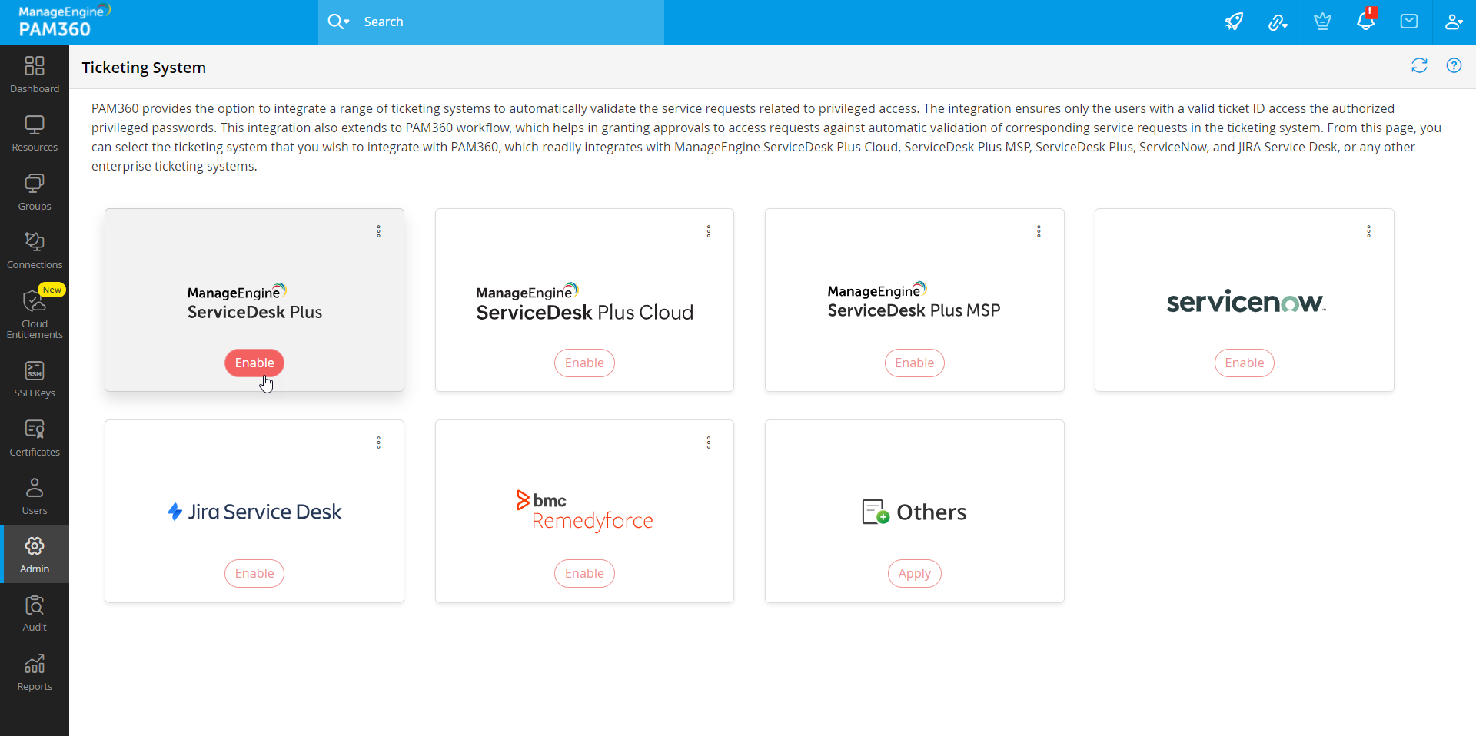View Reports in sidebar
Viewport: 1476px width, 736px height.
[35, 673]
